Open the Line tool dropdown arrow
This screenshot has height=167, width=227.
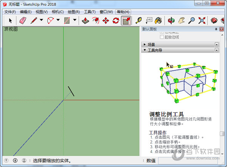pyautogui.click(x=41, y=20)
